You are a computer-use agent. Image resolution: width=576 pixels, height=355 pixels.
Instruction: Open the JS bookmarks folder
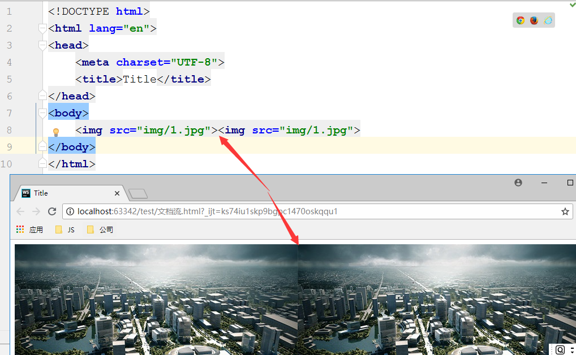click(x=65, y=230)
